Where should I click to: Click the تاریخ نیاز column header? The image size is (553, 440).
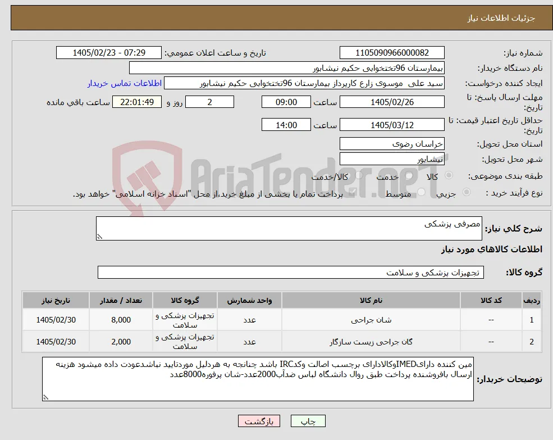pyautogui.click(x=56, y=300)
